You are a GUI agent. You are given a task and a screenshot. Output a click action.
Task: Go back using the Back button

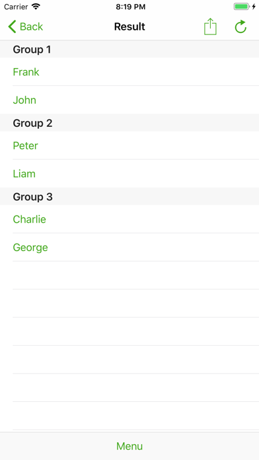[x=26, y=26]
